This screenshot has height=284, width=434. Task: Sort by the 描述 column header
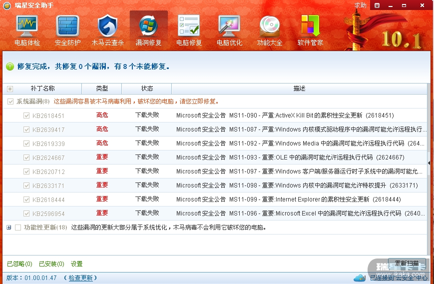pyautogui.click(x=299, y=88)
